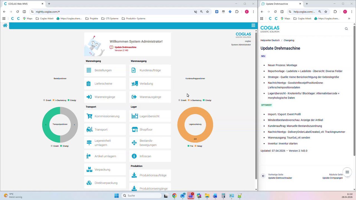Open the Wareneingänge tile
This screenshot has width=356, height=200.
[x=105, y=97]
